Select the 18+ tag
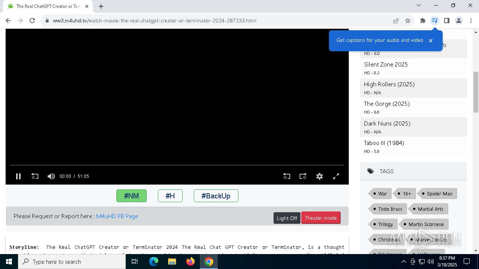 404,194
